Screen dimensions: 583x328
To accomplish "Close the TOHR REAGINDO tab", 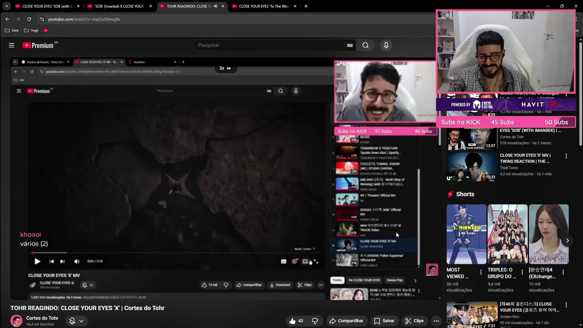I will click(x=223, y=6).
